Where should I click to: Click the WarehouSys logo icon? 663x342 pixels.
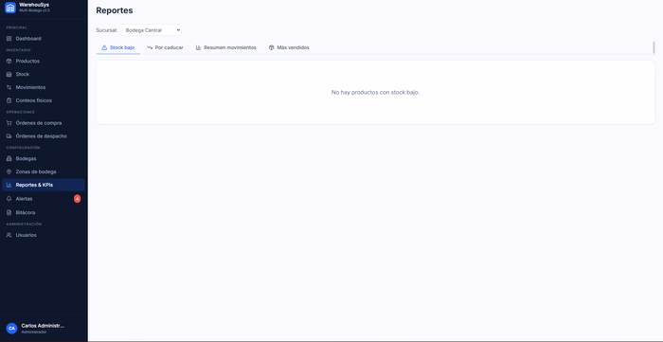pos(10,8)
